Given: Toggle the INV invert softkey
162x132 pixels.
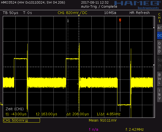Looking at the screenshot, I should click(x=159, y=94).
